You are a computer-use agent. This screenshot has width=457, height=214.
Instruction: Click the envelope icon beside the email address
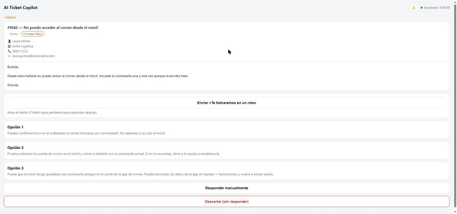9,56
